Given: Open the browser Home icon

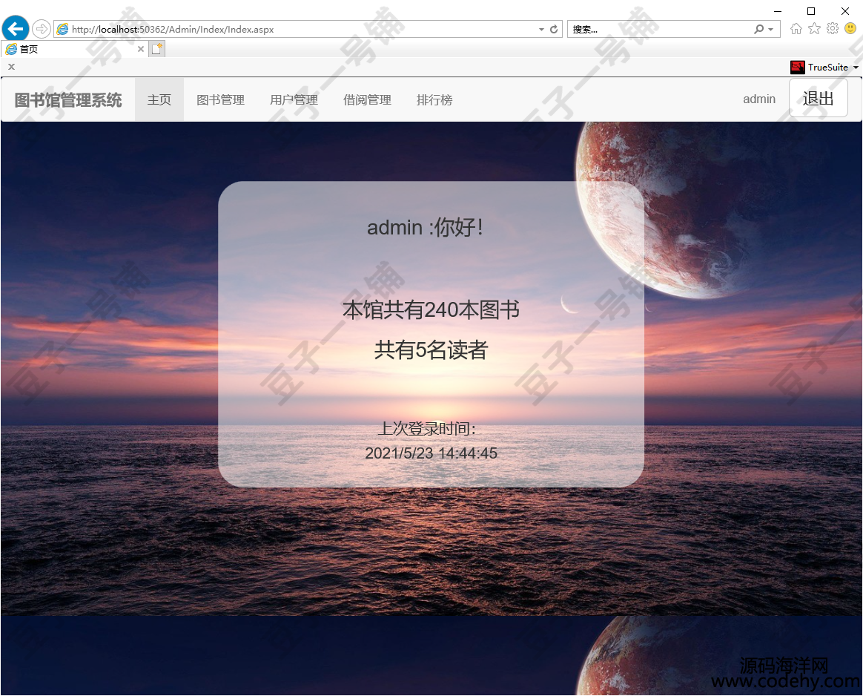Looking at the screenshot, I should pyautogui.click(x=796, y=29).
